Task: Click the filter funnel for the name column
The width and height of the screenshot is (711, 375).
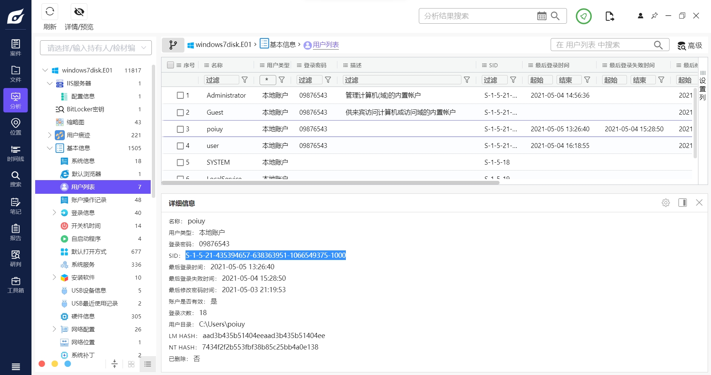Action: (x=245, y=80)
